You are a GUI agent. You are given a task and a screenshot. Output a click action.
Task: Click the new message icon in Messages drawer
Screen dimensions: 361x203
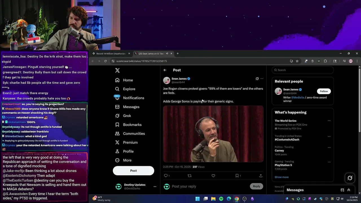(342, 190)
